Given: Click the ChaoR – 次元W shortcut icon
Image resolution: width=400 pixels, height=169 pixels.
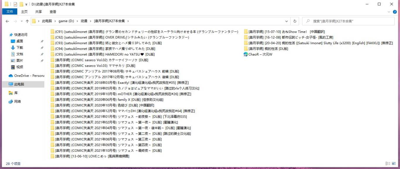Looking at the screenshot, I should [246, 54].
